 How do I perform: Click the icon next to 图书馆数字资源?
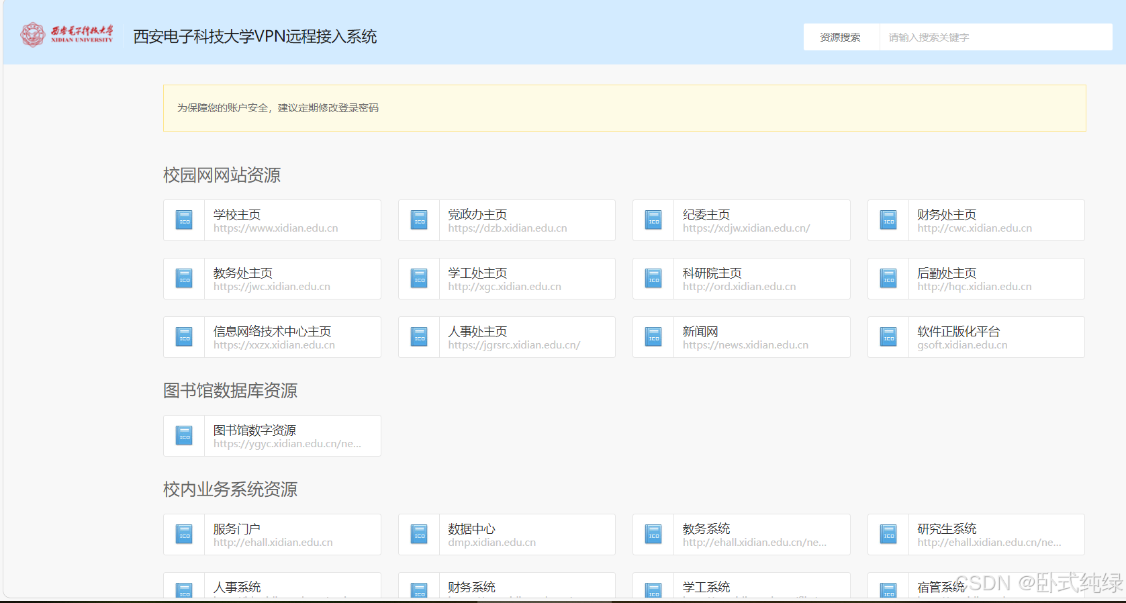[184, 436]
